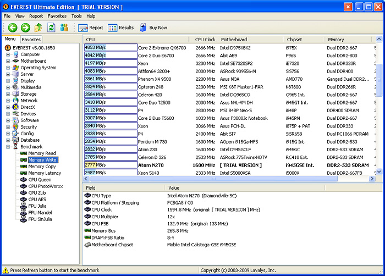Image resolution: width=385 pixels, height=276 pixels.
Task: Select the DirectX icon in tree
Action: pyautogui.click(x=16, y=107)
